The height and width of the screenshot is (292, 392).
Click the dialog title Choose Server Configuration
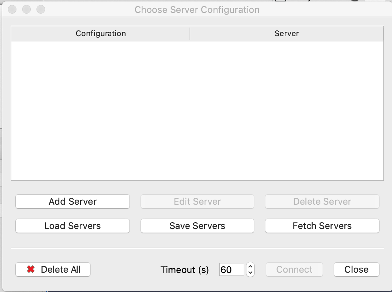point(197,10)
